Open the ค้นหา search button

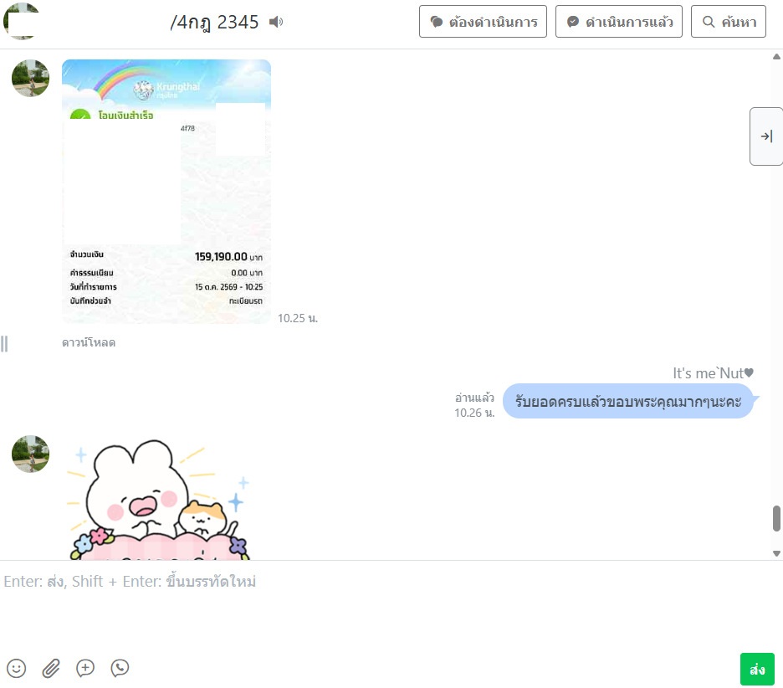(728, 22)
